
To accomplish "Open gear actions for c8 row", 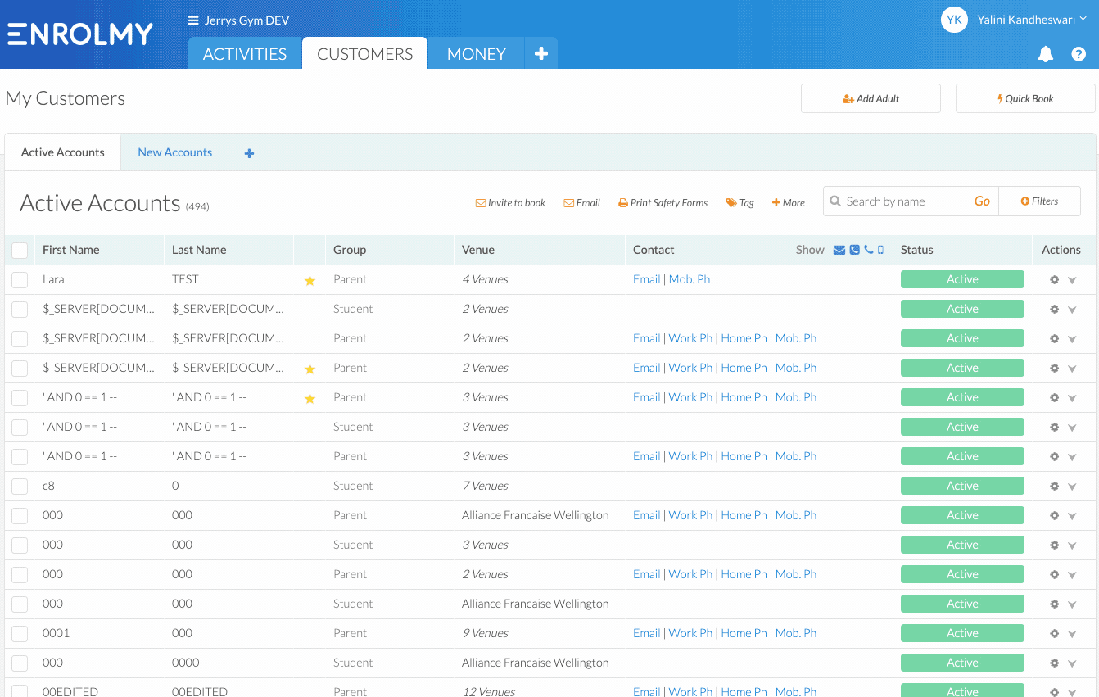I will (1054, 487).
